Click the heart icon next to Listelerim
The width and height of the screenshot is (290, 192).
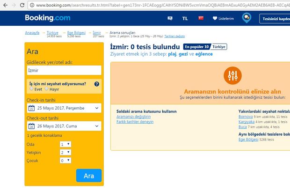pyautogui.click(x=215, y=18)
